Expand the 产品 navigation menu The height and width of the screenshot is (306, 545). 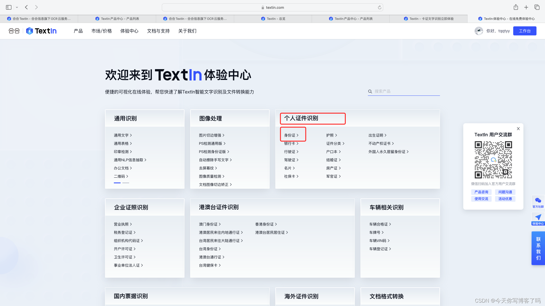click(x=78, y=31)
